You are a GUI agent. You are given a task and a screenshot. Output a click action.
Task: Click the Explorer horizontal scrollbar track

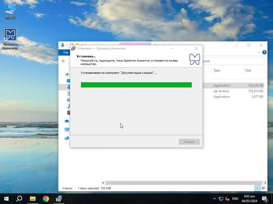(x=184, y=183)
